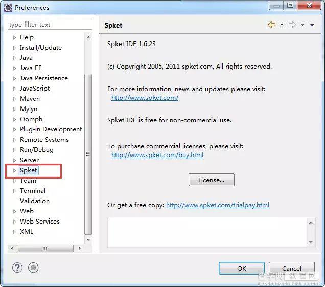325x287 pixels.
Task: Expand the Terminal tree node
Action: (x=14, y=191)
